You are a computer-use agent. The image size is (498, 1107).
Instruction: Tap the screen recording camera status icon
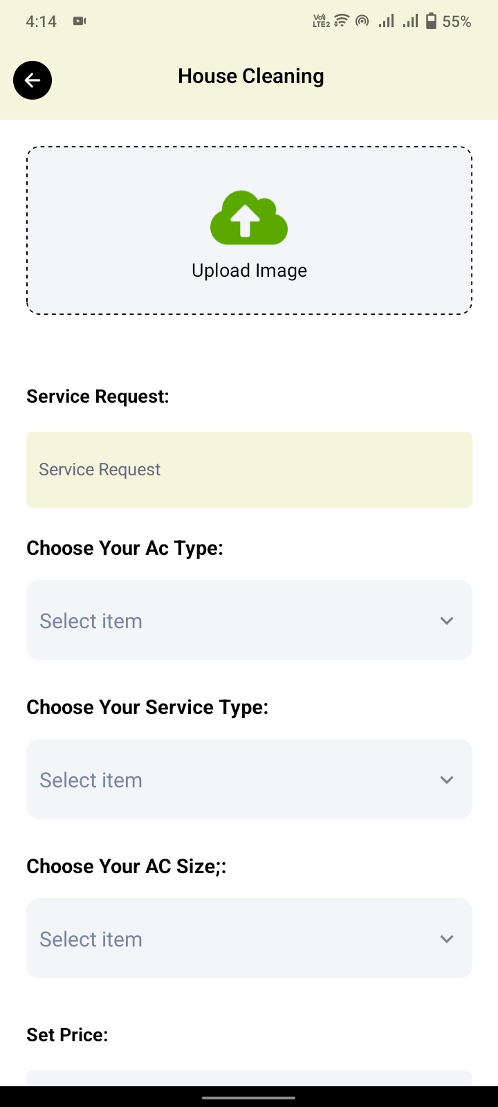coord(80,21)
